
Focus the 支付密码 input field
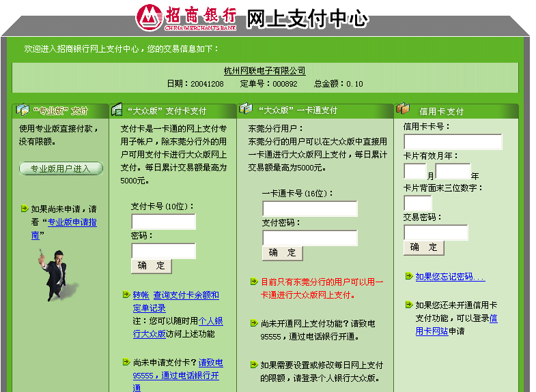(x=310, y=238)
